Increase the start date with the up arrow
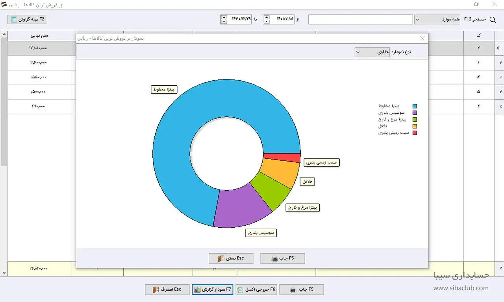This screenshot has height=302, width=504. click(x=267, y=17)
